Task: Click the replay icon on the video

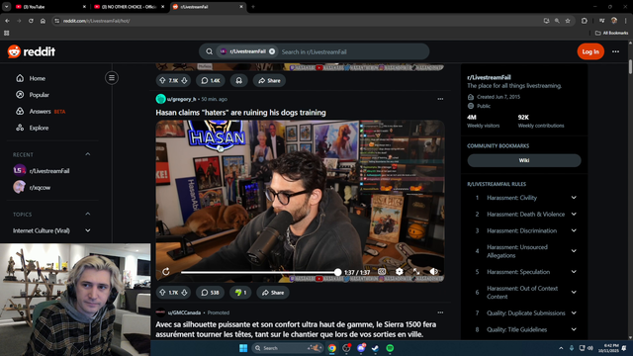Action: [x=166, y=272]
